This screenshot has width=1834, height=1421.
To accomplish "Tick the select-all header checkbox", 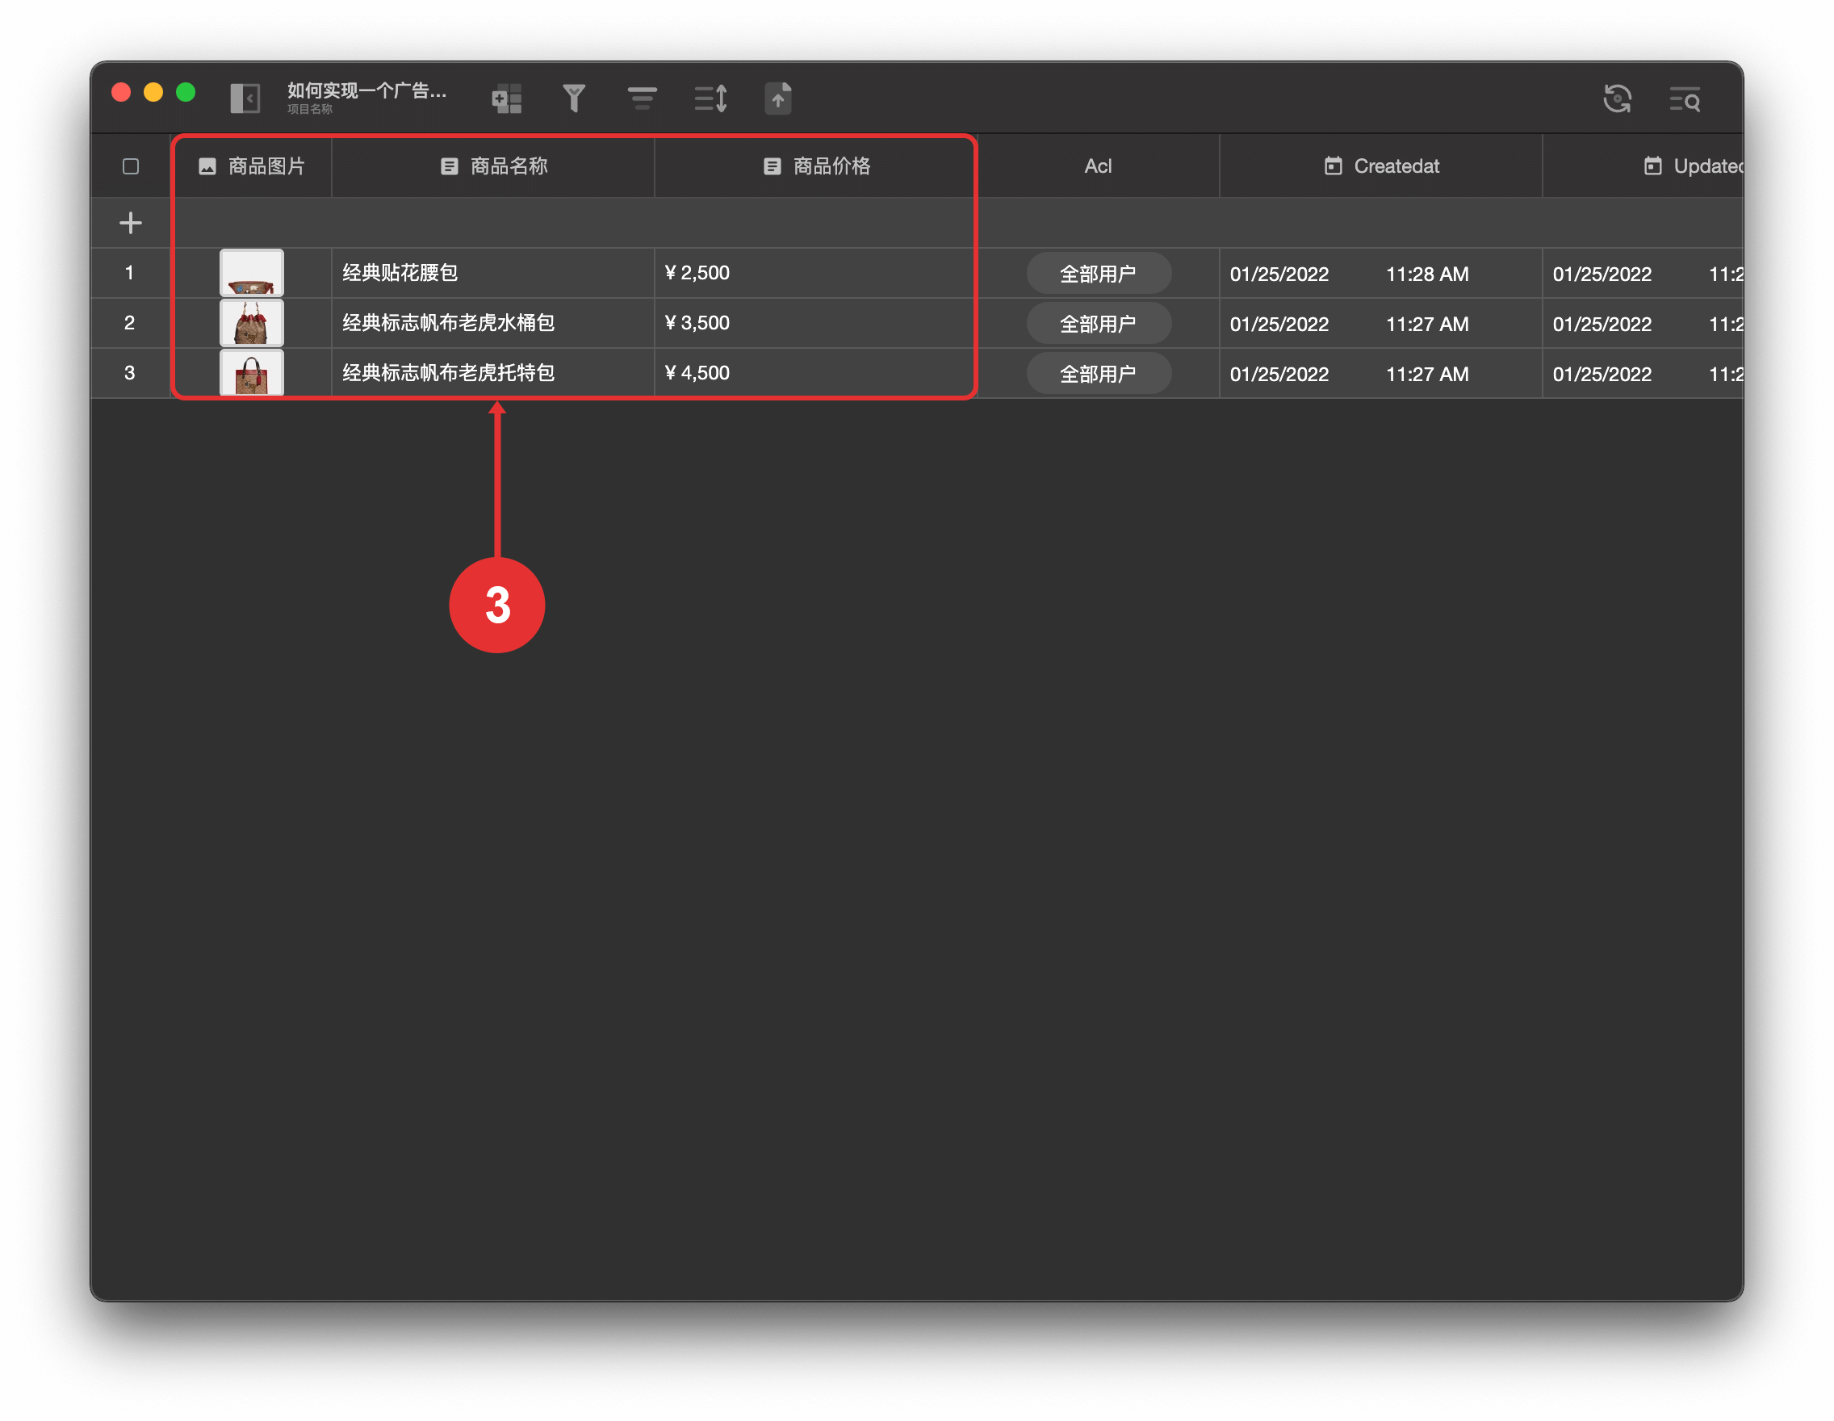I will click(x=130, y=166).
